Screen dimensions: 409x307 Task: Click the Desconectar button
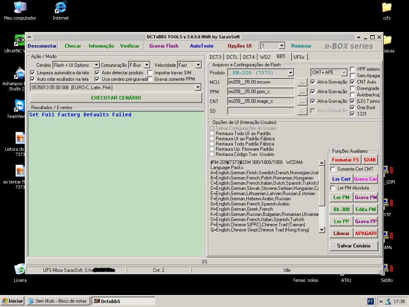click(x=42, y=46)
